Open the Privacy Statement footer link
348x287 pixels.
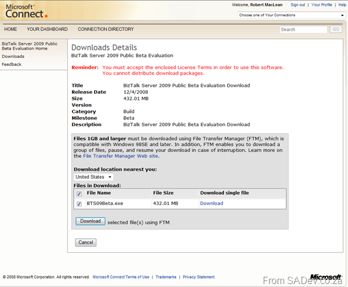tap(199, 277)
